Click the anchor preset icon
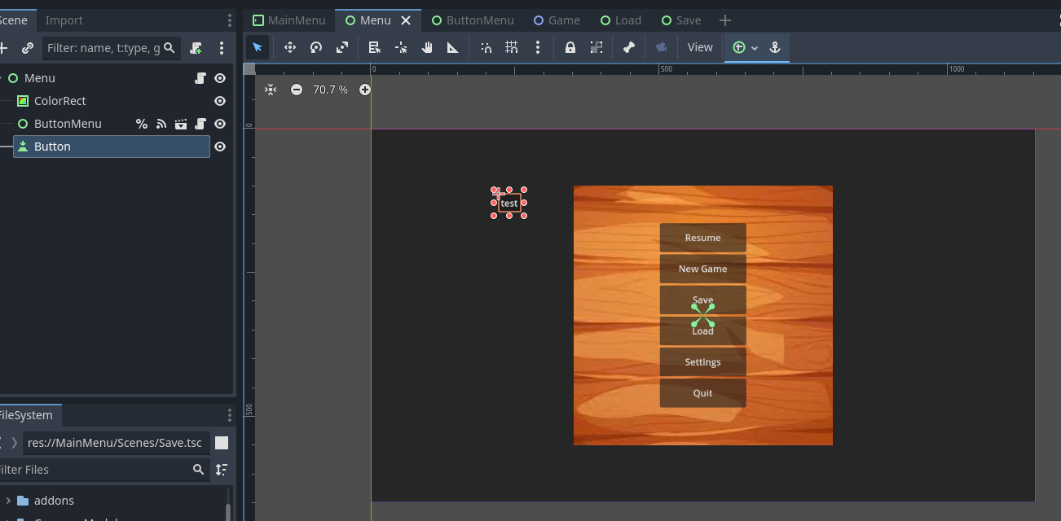 click(x=775, y=47)
